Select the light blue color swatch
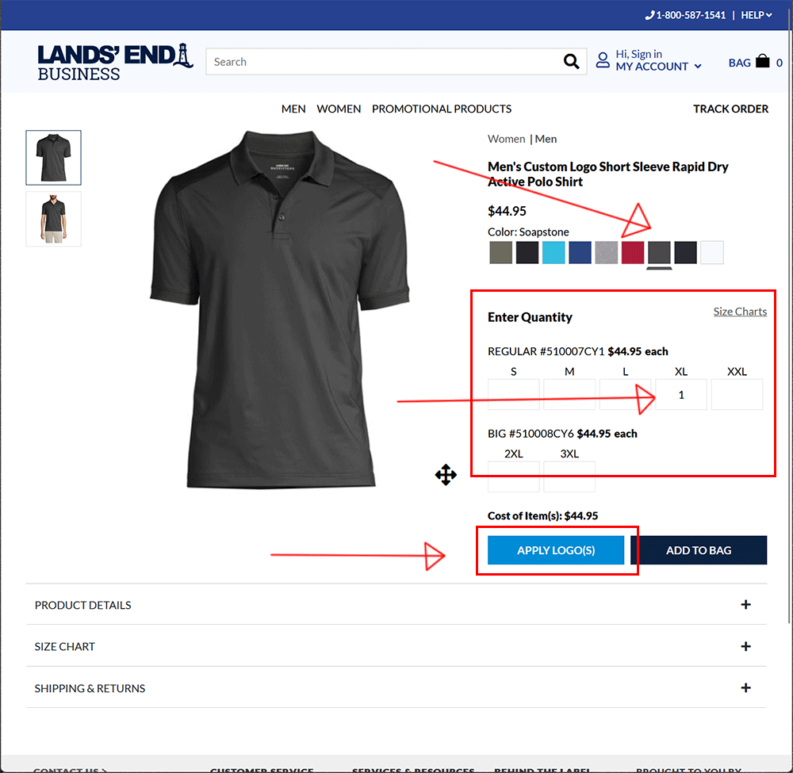793x773 pixels. [x=554, y=252]
